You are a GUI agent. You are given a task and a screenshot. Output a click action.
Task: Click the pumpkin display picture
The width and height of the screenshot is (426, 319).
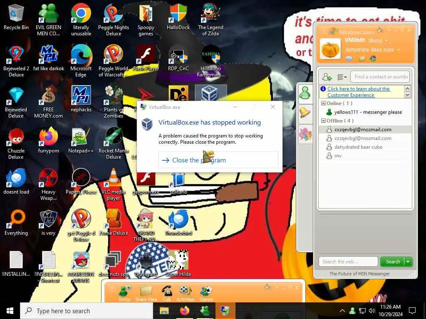point(330,49)
